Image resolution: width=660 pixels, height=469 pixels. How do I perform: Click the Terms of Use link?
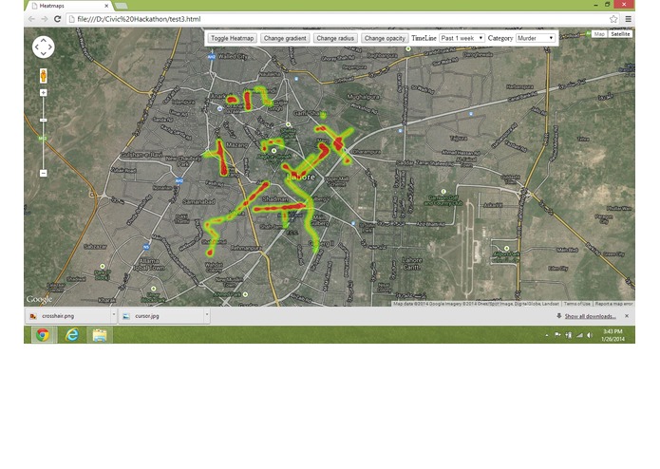(x=576, y=303)
